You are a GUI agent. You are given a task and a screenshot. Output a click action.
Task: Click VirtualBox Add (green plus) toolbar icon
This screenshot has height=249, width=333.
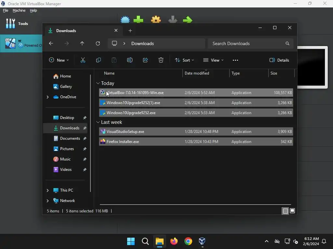pos(139,20)
